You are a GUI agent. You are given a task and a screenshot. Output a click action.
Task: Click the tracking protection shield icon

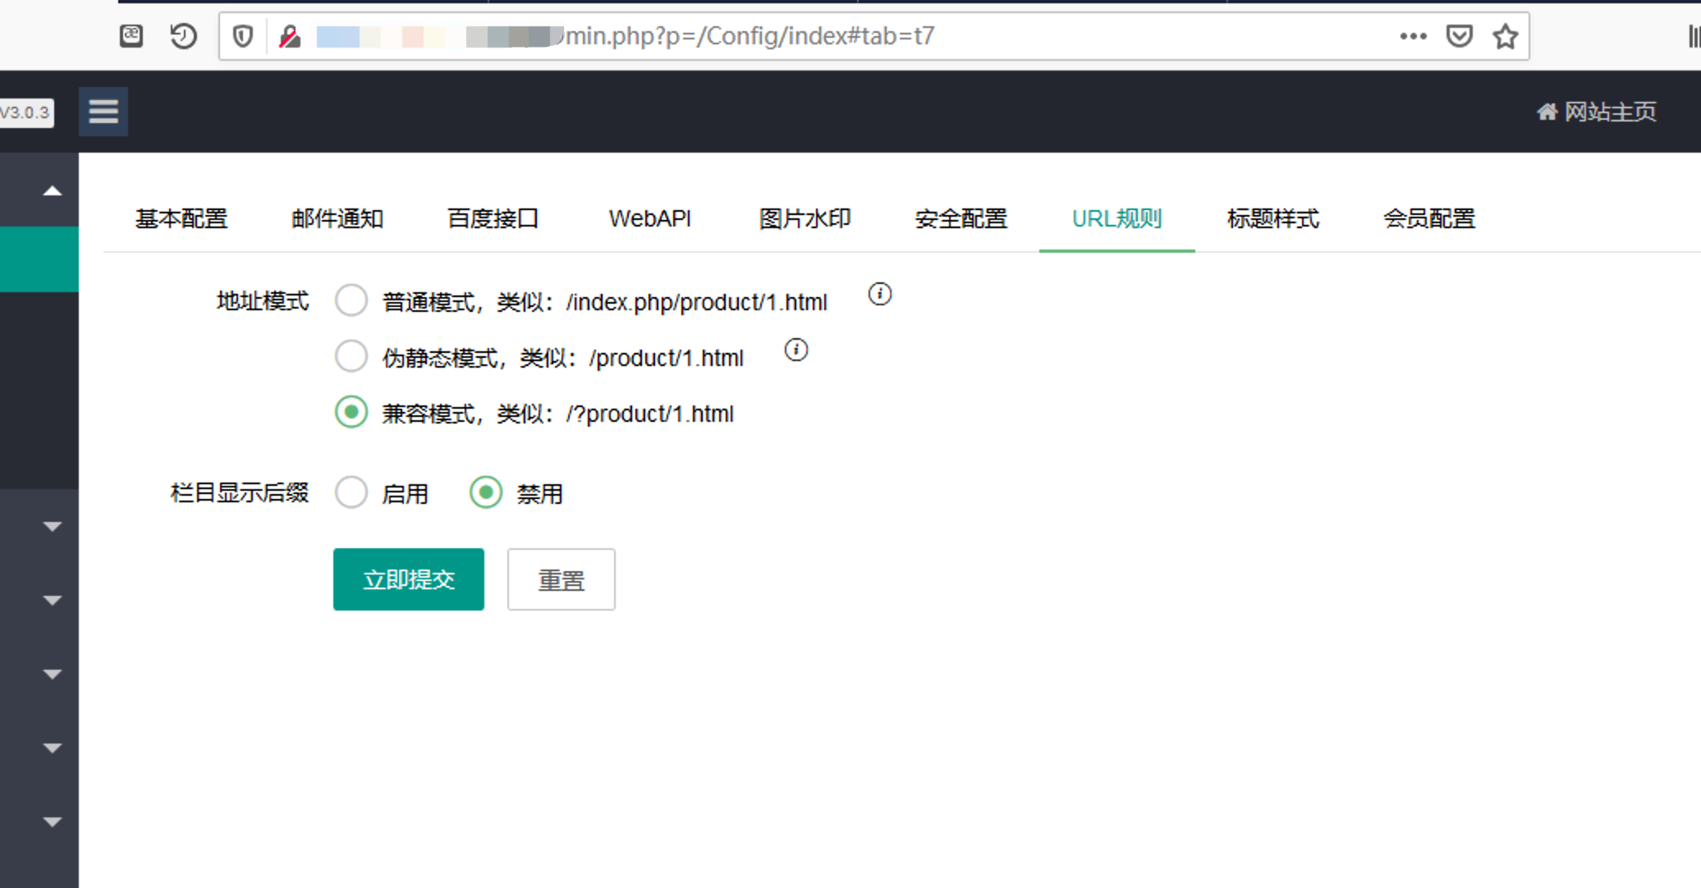click(243, 36)
